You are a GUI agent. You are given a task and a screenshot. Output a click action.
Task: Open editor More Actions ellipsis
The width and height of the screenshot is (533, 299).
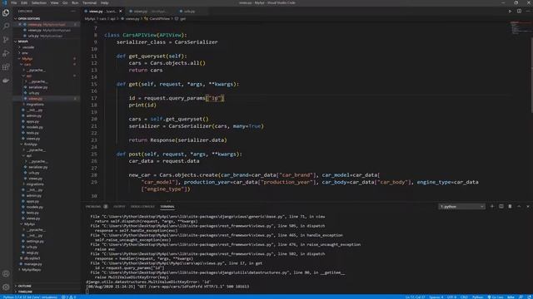tap(528, 11)
